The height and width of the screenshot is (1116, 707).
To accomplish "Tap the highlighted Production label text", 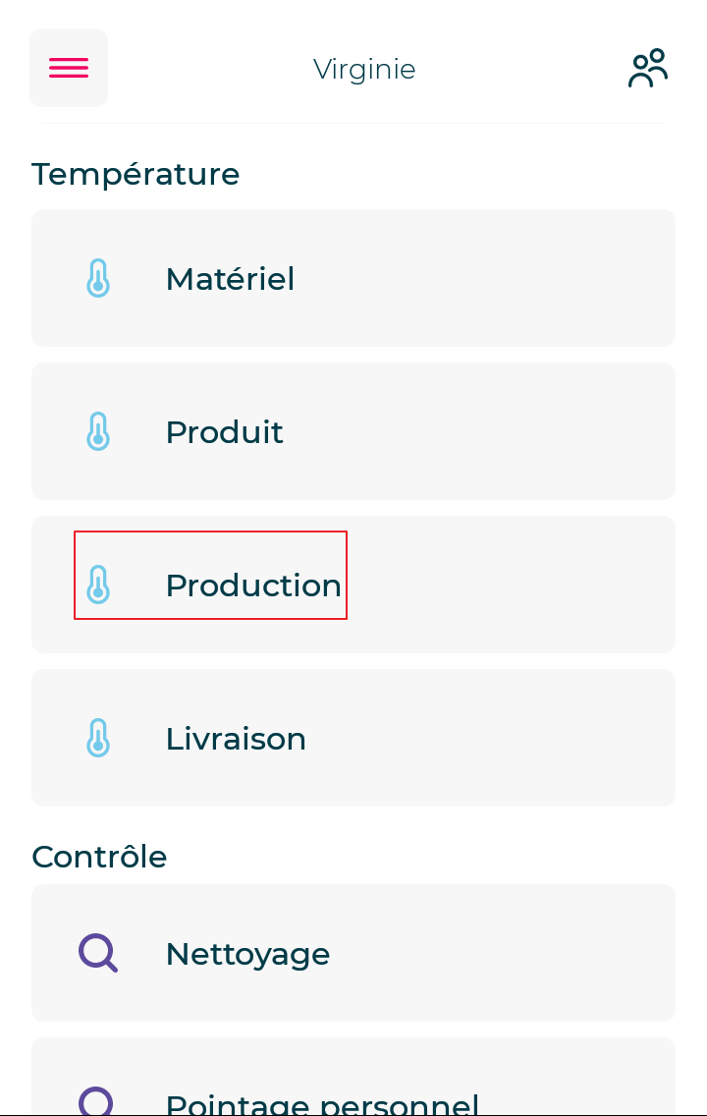I will pos(253,585).
